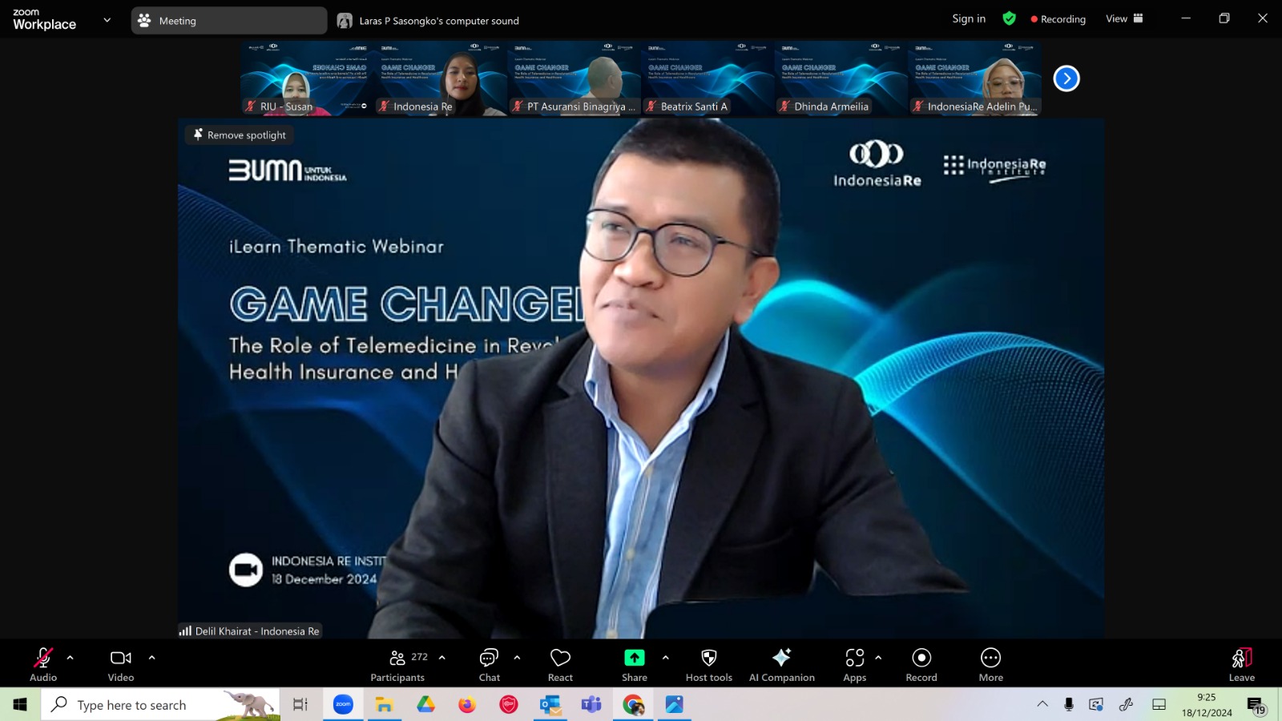Screen dimensions: 1282x721
Task: Click Remove spotlight button
Action: (240, 135)
